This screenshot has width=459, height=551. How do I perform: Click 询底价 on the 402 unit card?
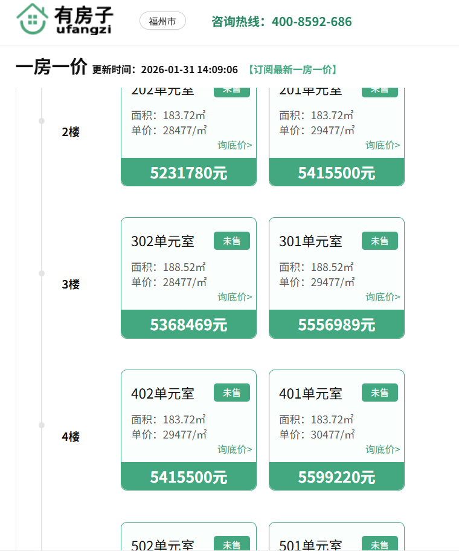[x=235, y=449]
